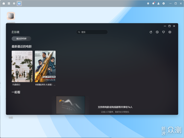Refresh the cinema library
Viewport: 184px width, 138px height.
pyautogui.click(x=151, y=32)
